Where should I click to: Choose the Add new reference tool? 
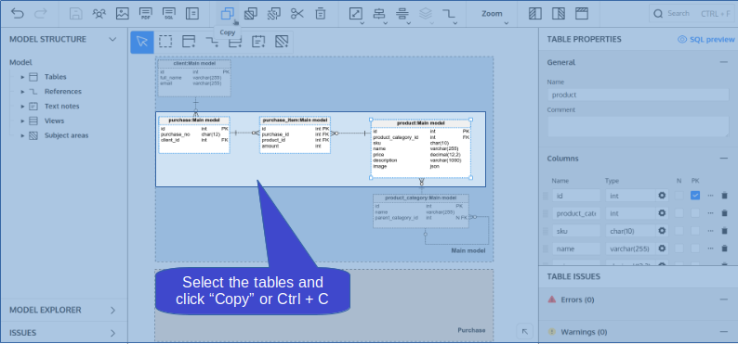(212, 42)
